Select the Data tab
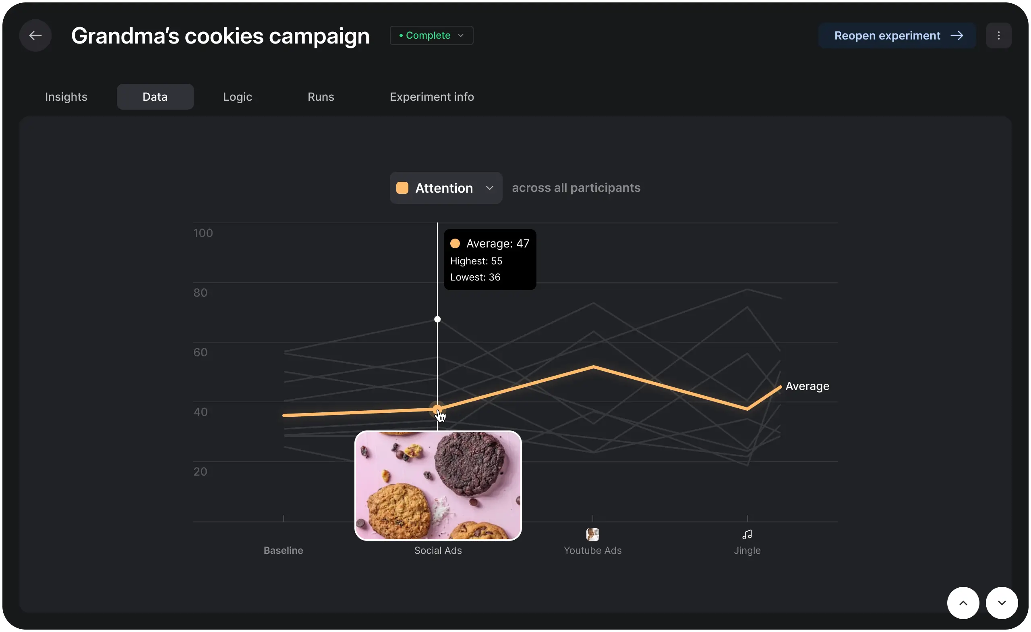The image size is (1031, 632). [155, 97]
